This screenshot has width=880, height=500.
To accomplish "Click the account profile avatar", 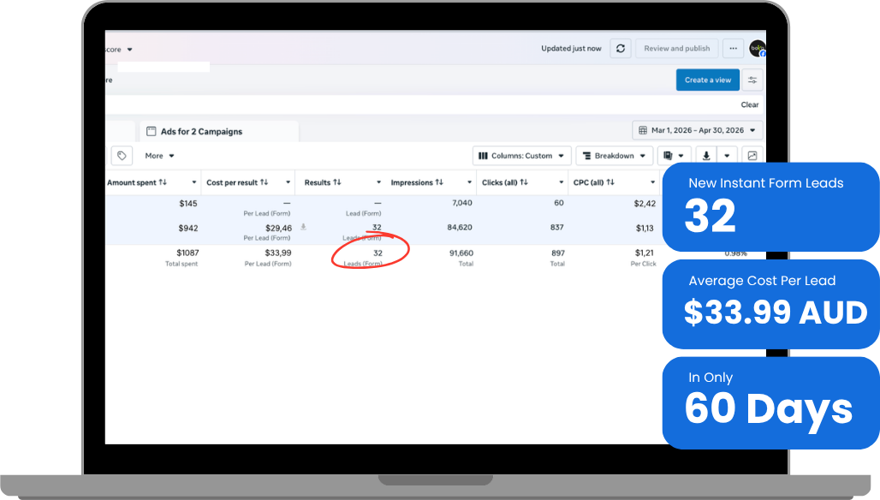I will pyautogui.click(x=757, y=48).
